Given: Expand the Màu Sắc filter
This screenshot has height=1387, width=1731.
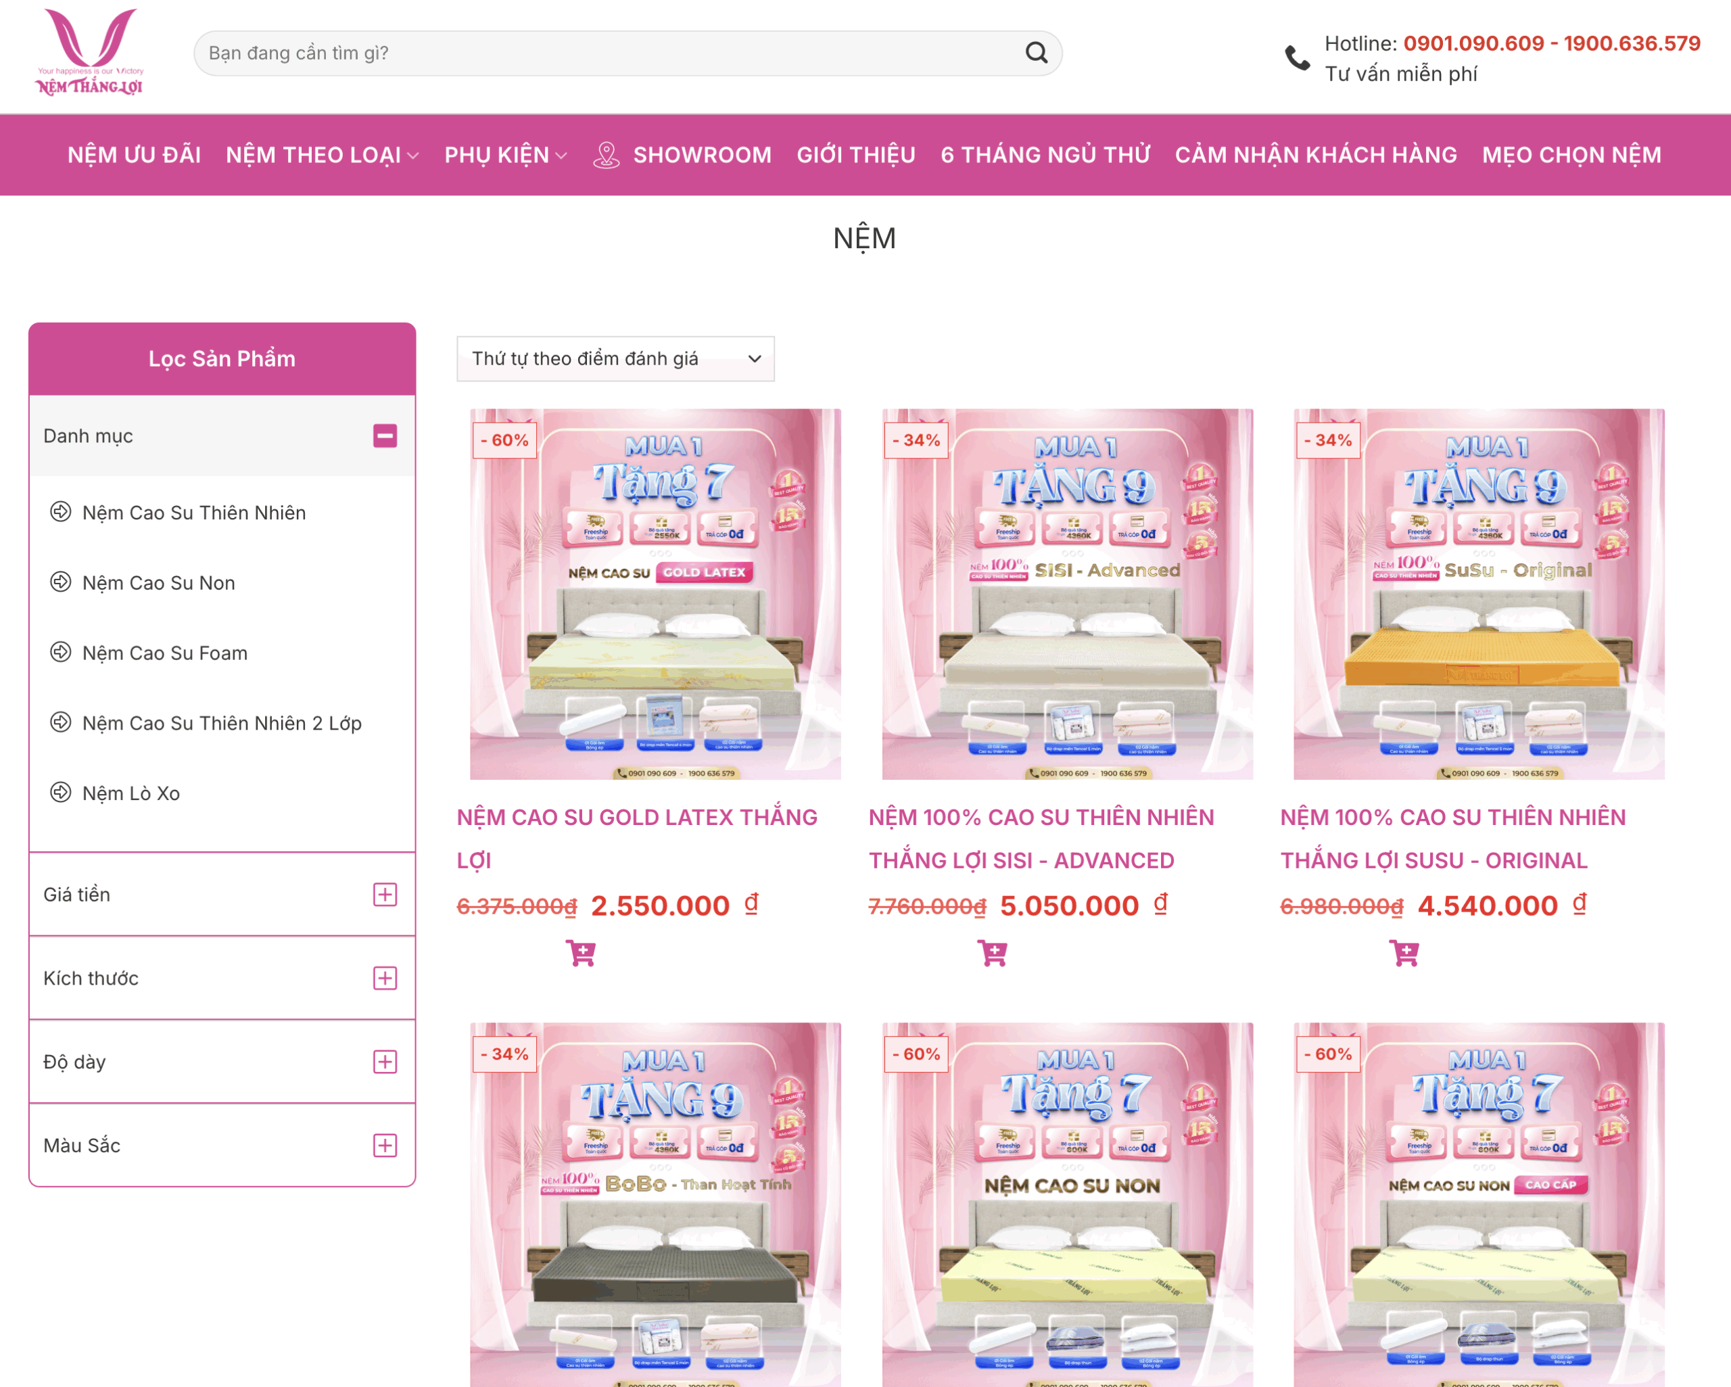Looking at the screenshot, I should (385, 1146).
